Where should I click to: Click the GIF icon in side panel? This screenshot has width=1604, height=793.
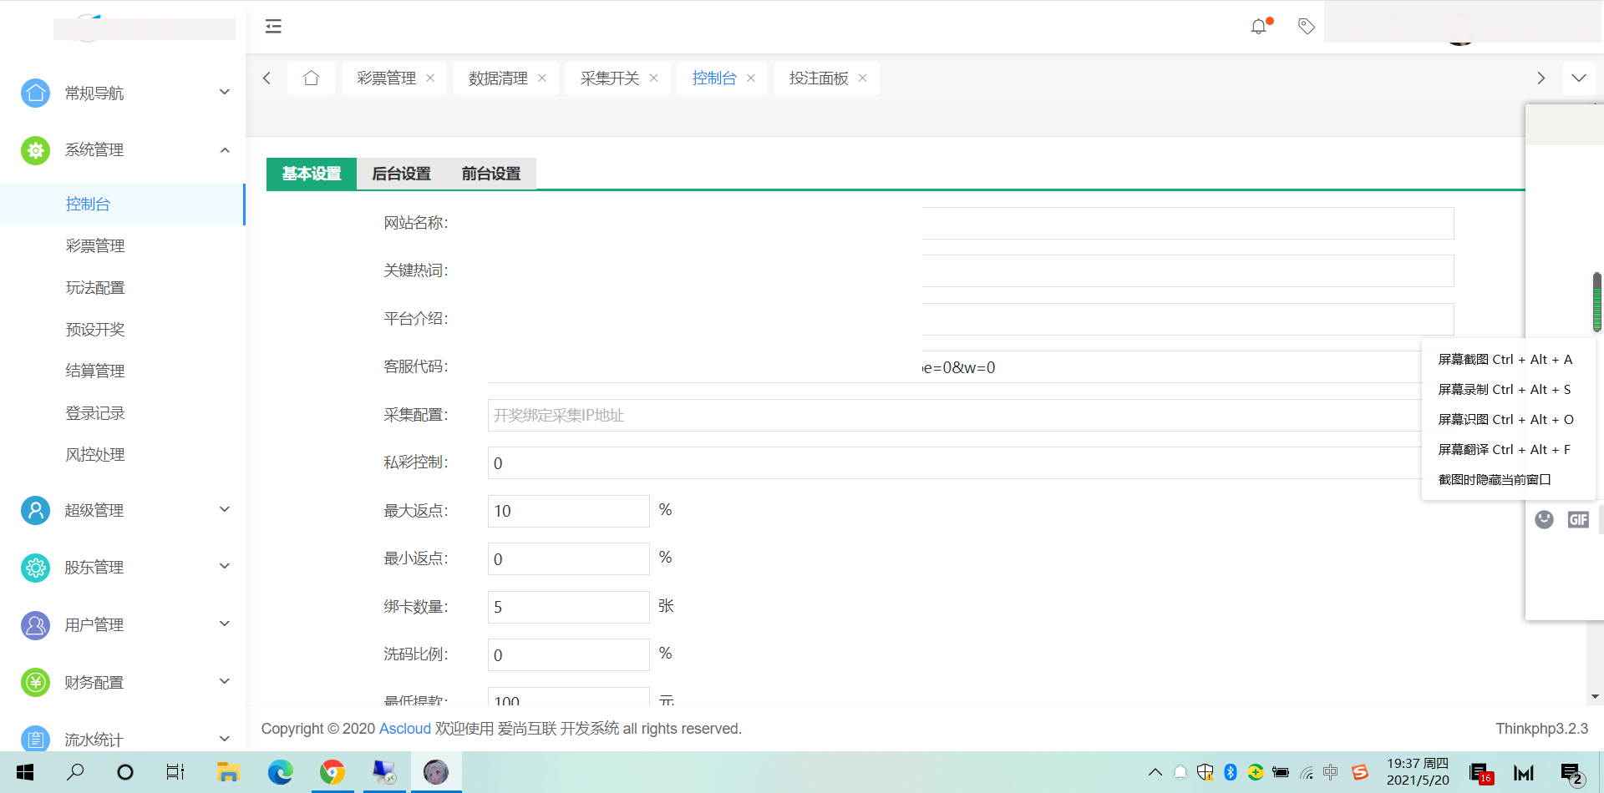tap(1577, 520)
